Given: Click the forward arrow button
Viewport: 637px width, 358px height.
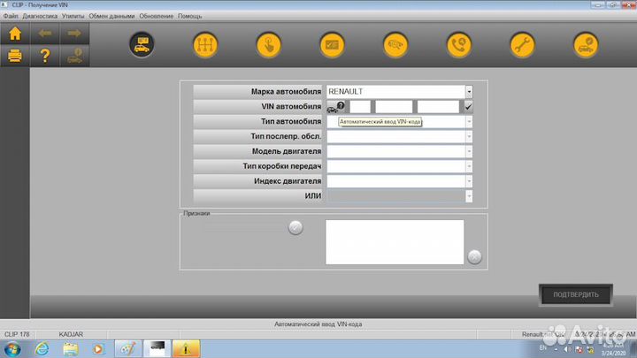Looking at the screenshot, I should tap(74, 34).
